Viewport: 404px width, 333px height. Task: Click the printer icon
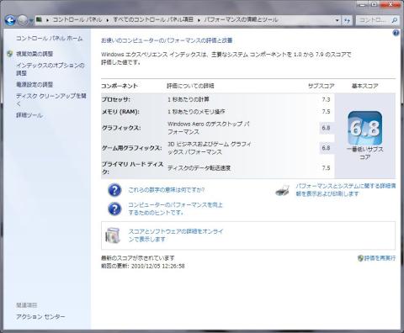point(283,190)
